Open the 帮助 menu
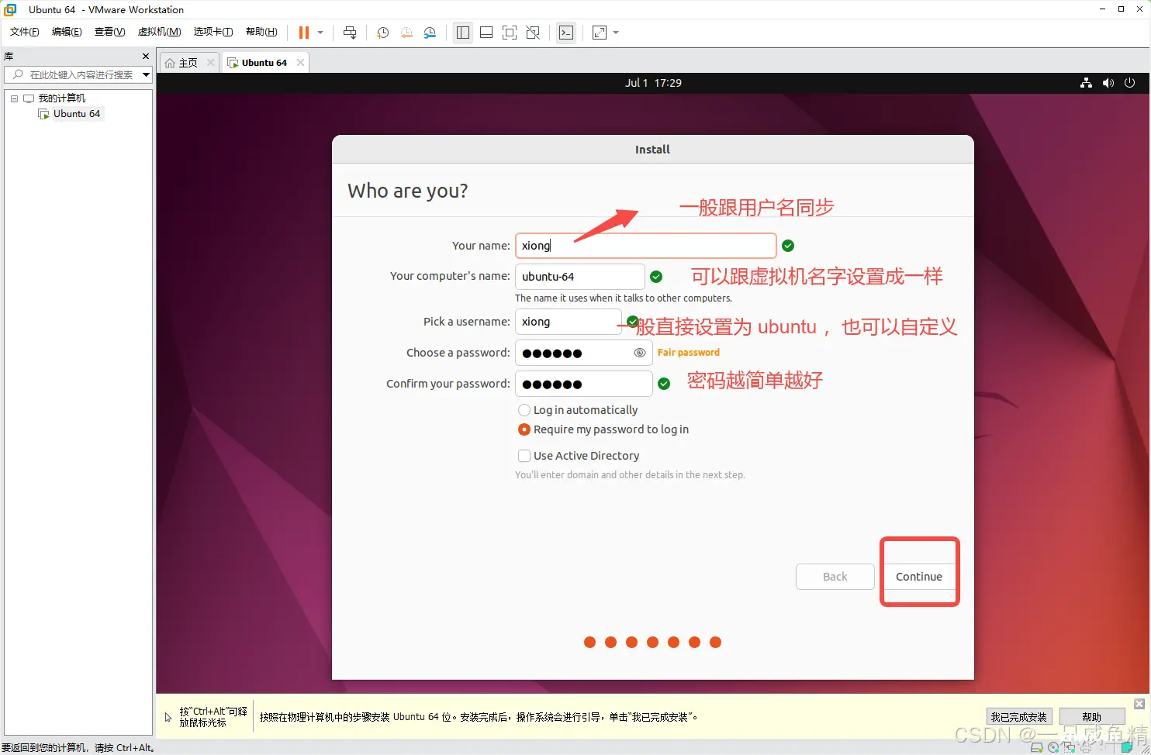Viewport: 1151px width, 755px height. pos(261,32)
